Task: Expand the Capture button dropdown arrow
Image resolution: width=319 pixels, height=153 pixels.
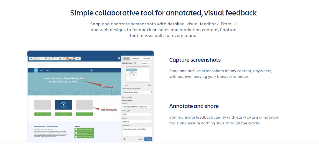Action: point(150,64)
